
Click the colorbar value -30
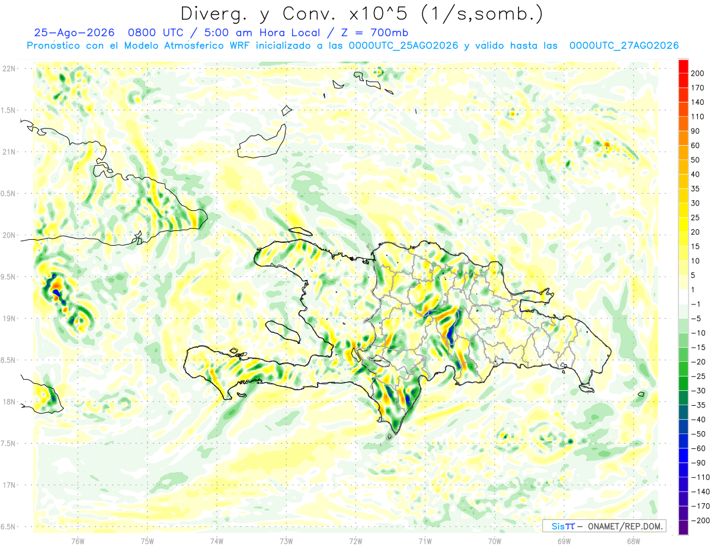coord(697,391)
